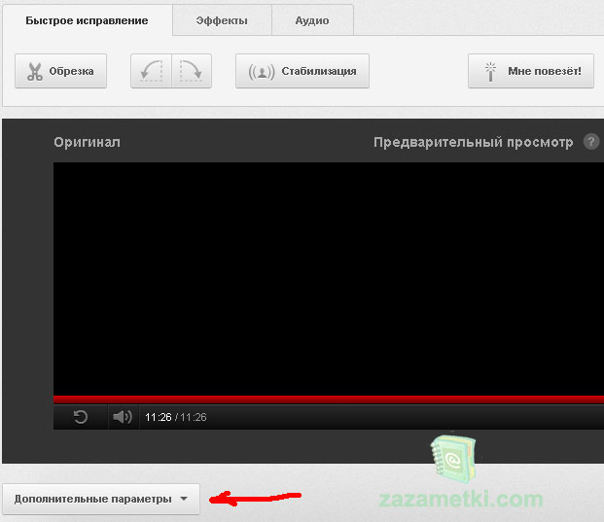Select the Быстрое исправление tab
604x522 pixels.
(88, 20)
